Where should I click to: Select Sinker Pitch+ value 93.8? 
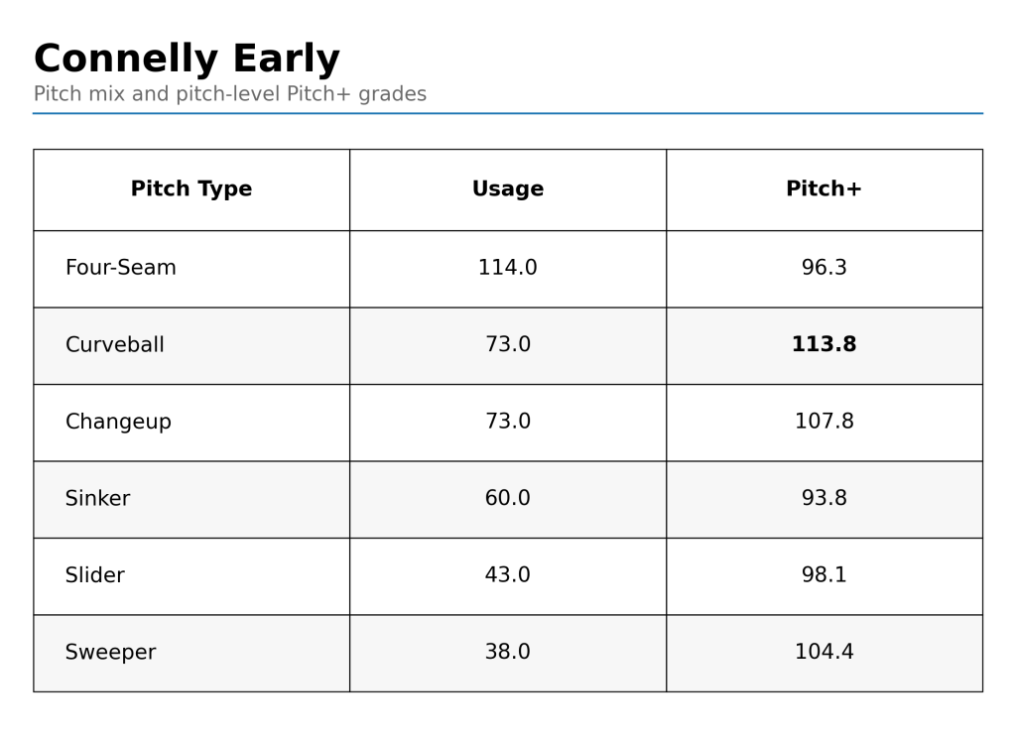click(824, 499)
